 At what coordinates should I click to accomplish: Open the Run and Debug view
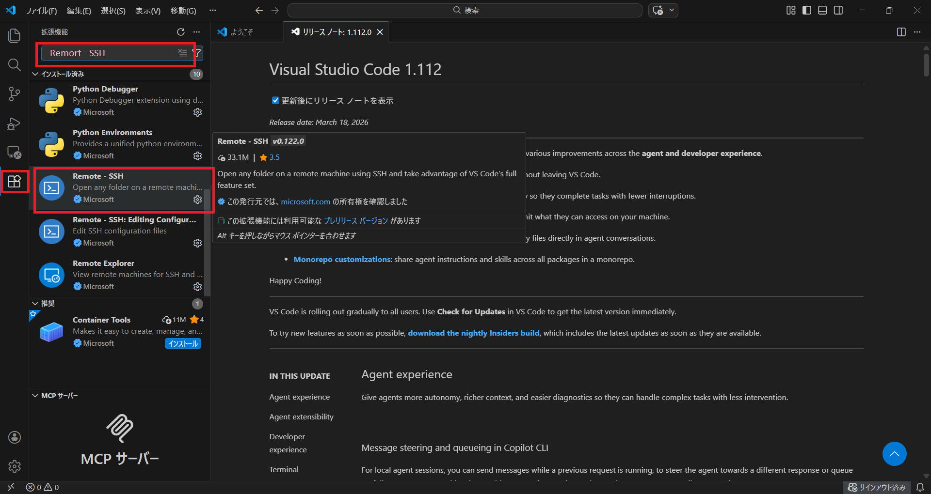15,123
